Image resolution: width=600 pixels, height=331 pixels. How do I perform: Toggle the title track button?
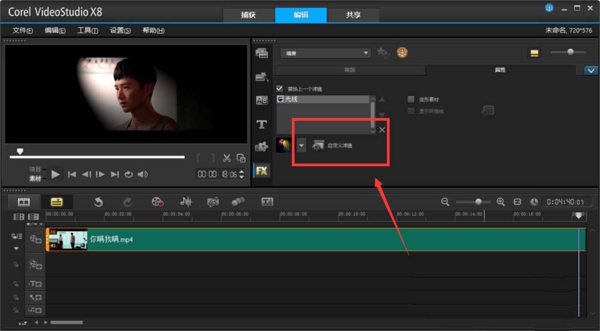pyautogui.click(x=35, y=284)
